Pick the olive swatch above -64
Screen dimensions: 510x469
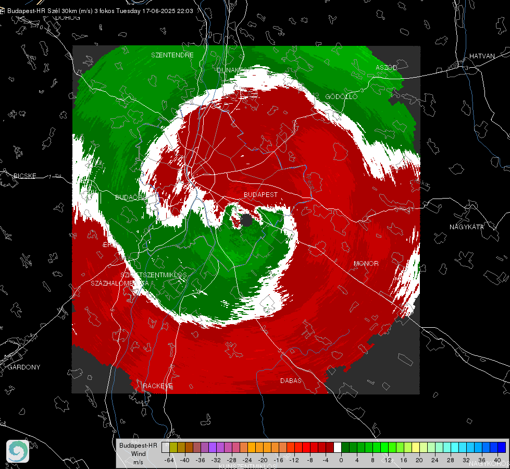(173, 447)
